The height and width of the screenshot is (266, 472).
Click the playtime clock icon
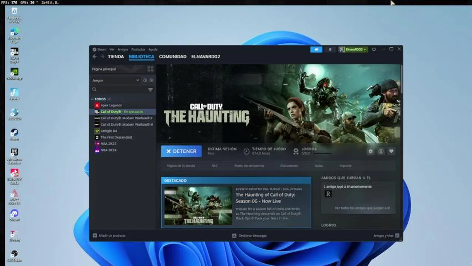246,151
